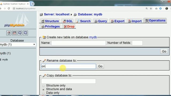This screenshot has width=171, height=96.
Task: Click the browser reload button
Action: [x=9, y=9]
